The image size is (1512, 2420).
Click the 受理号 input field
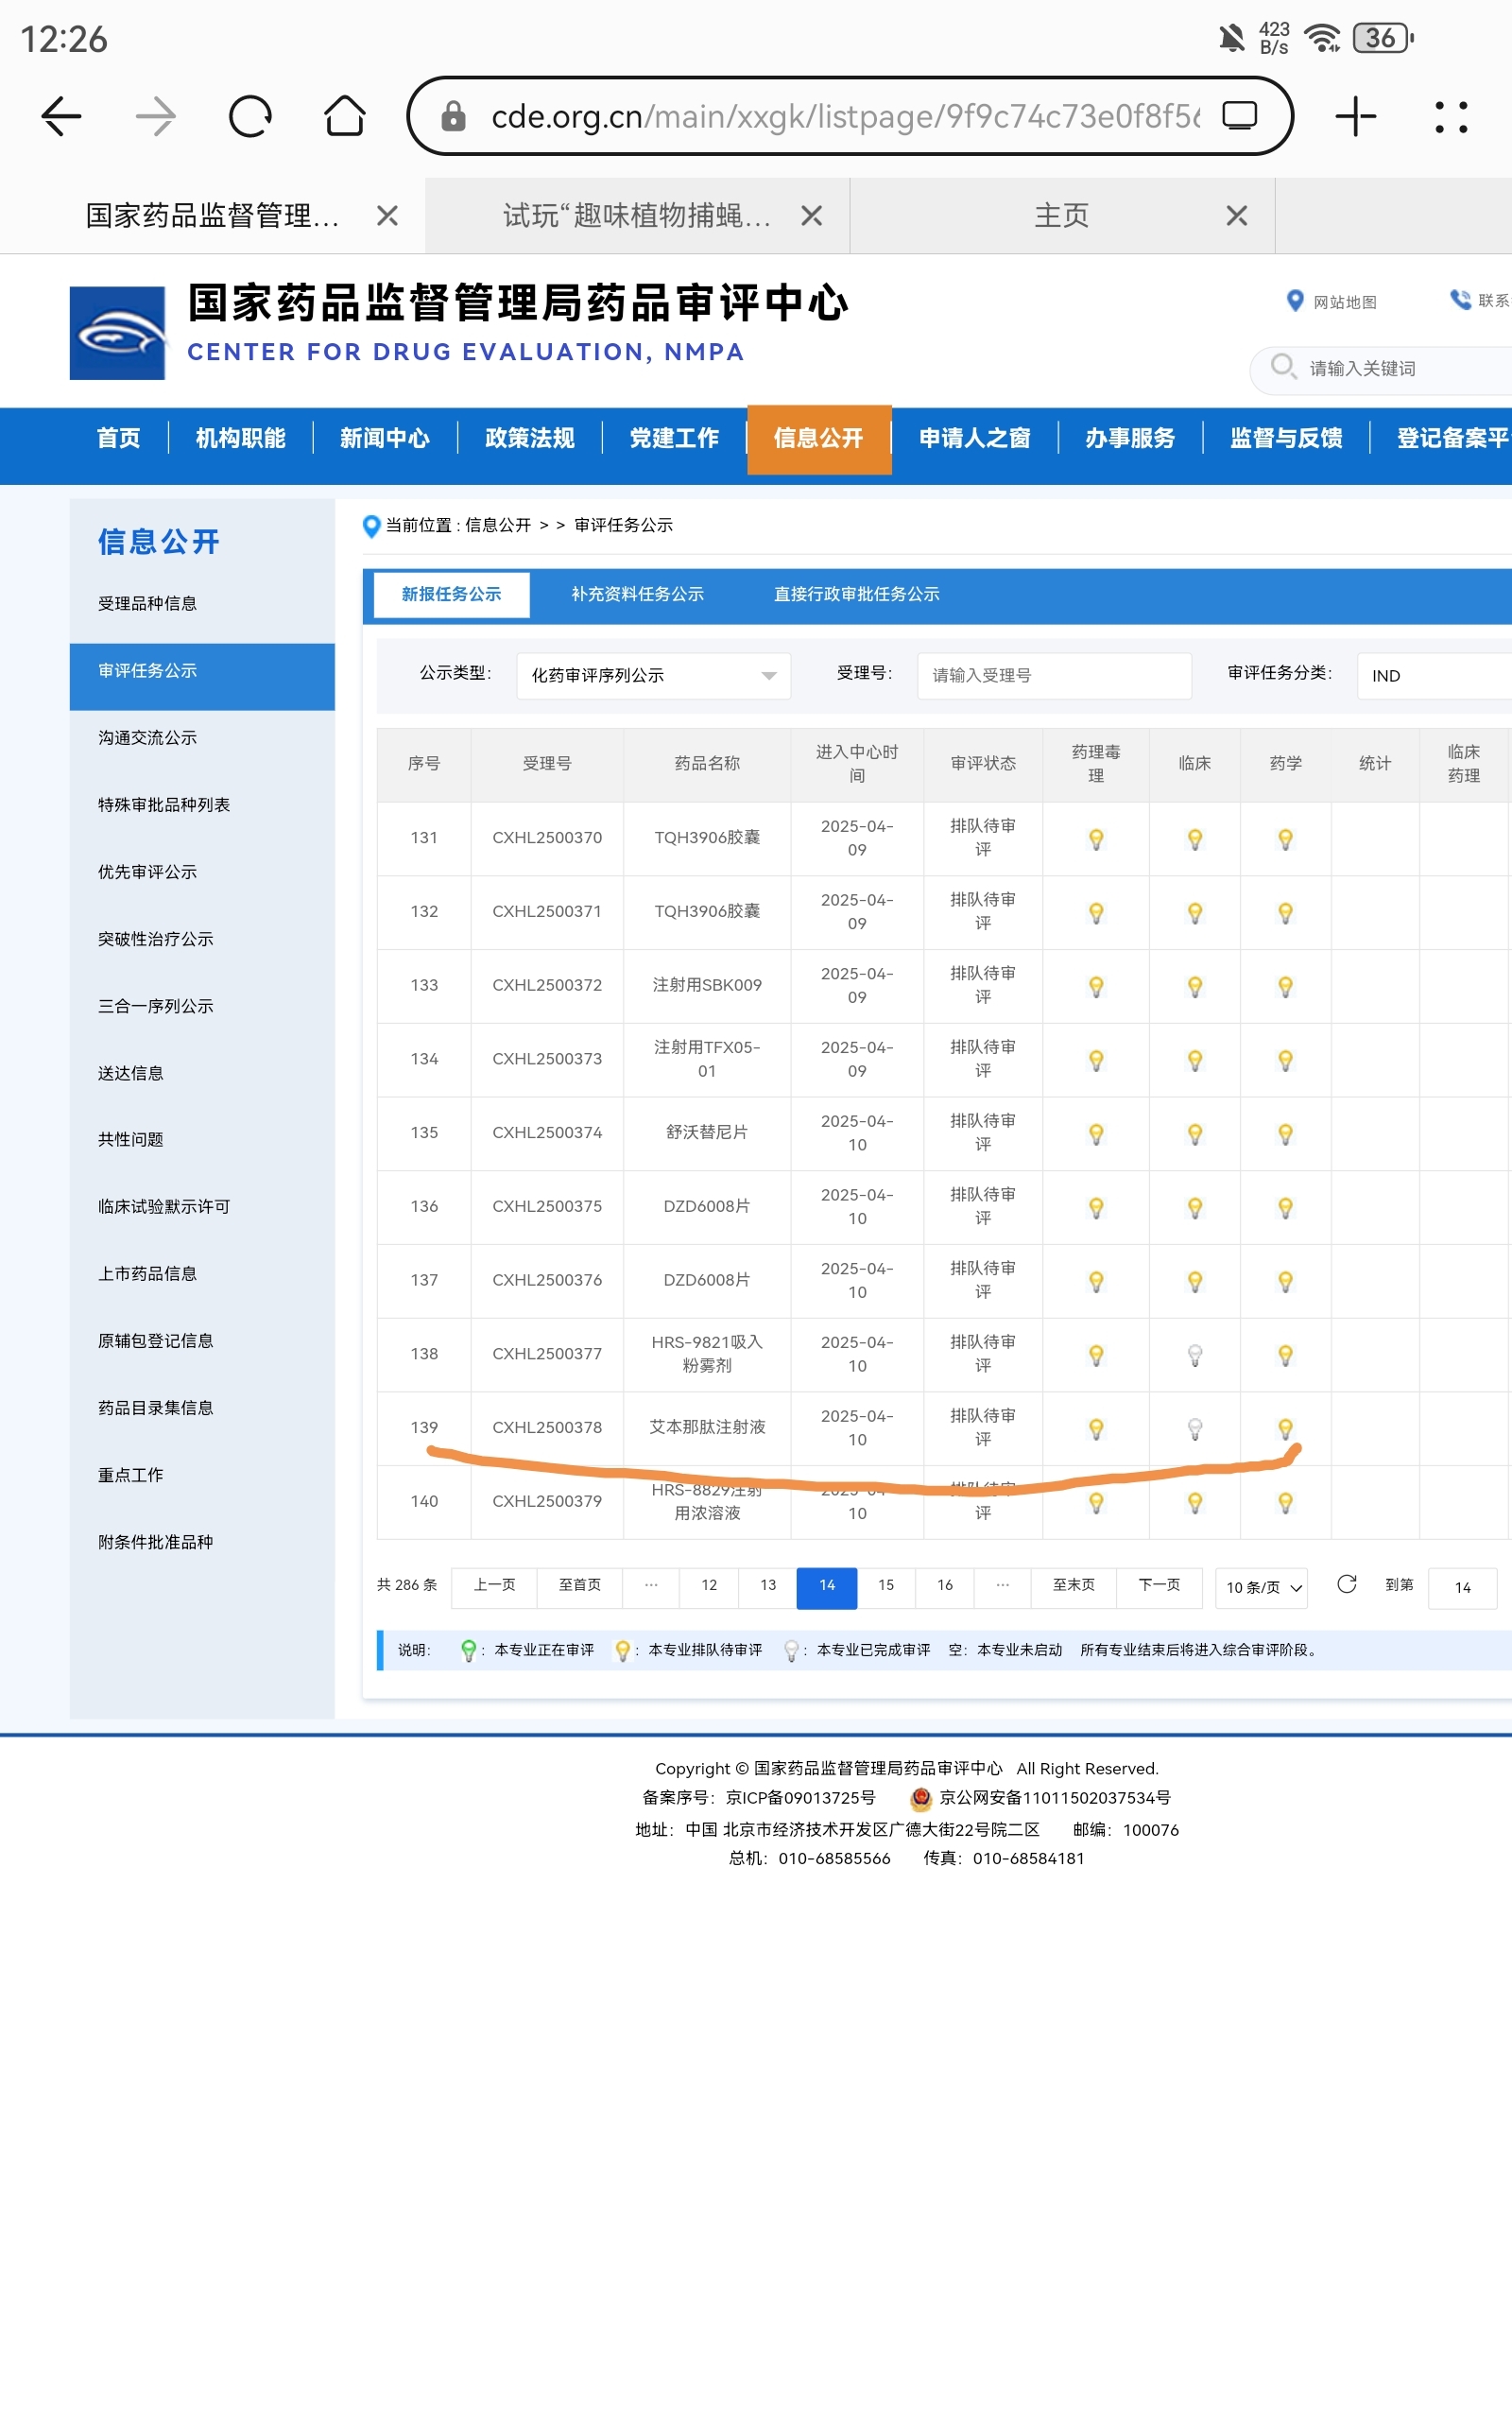(x=1054, y=675)
